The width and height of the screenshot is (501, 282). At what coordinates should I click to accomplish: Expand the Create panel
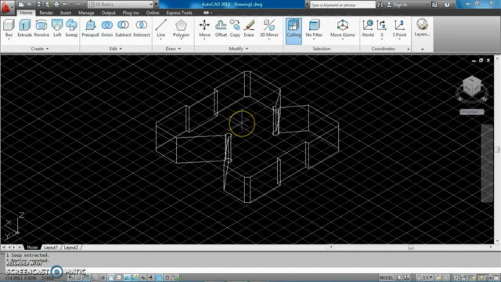[x=40, y=49]
